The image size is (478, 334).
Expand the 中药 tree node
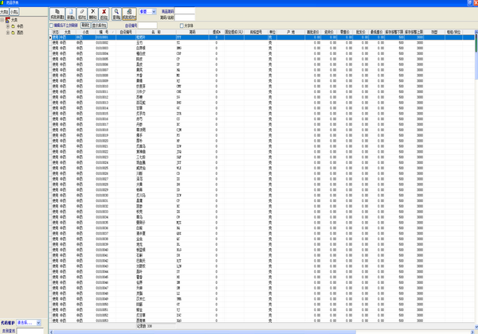click(x=8, y=25)
